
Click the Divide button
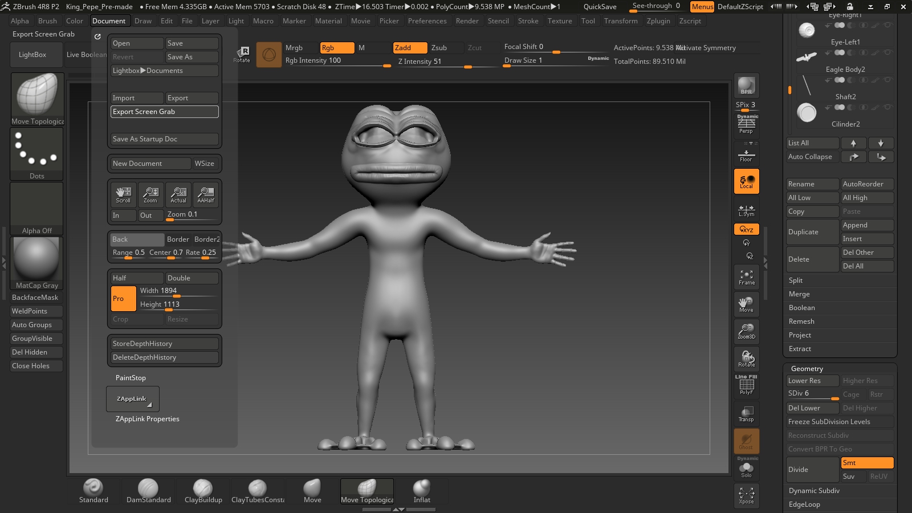coord(812,470)
